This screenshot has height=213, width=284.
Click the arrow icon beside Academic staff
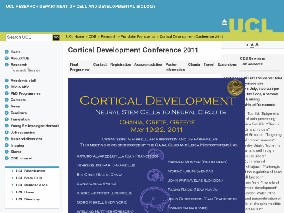(x=7, y=80)
